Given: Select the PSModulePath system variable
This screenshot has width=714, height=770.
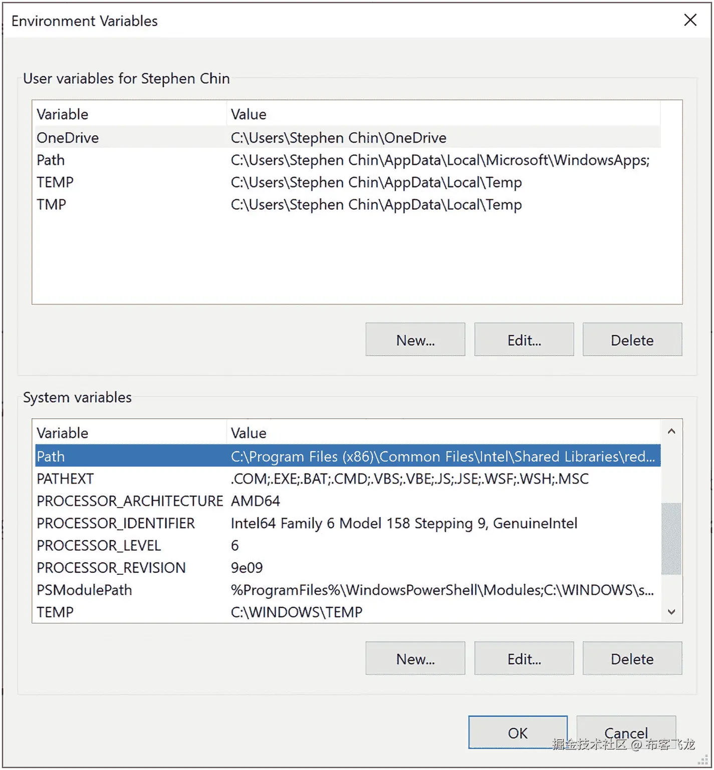Looking at the screenshot, I should [x=84, y=590].
